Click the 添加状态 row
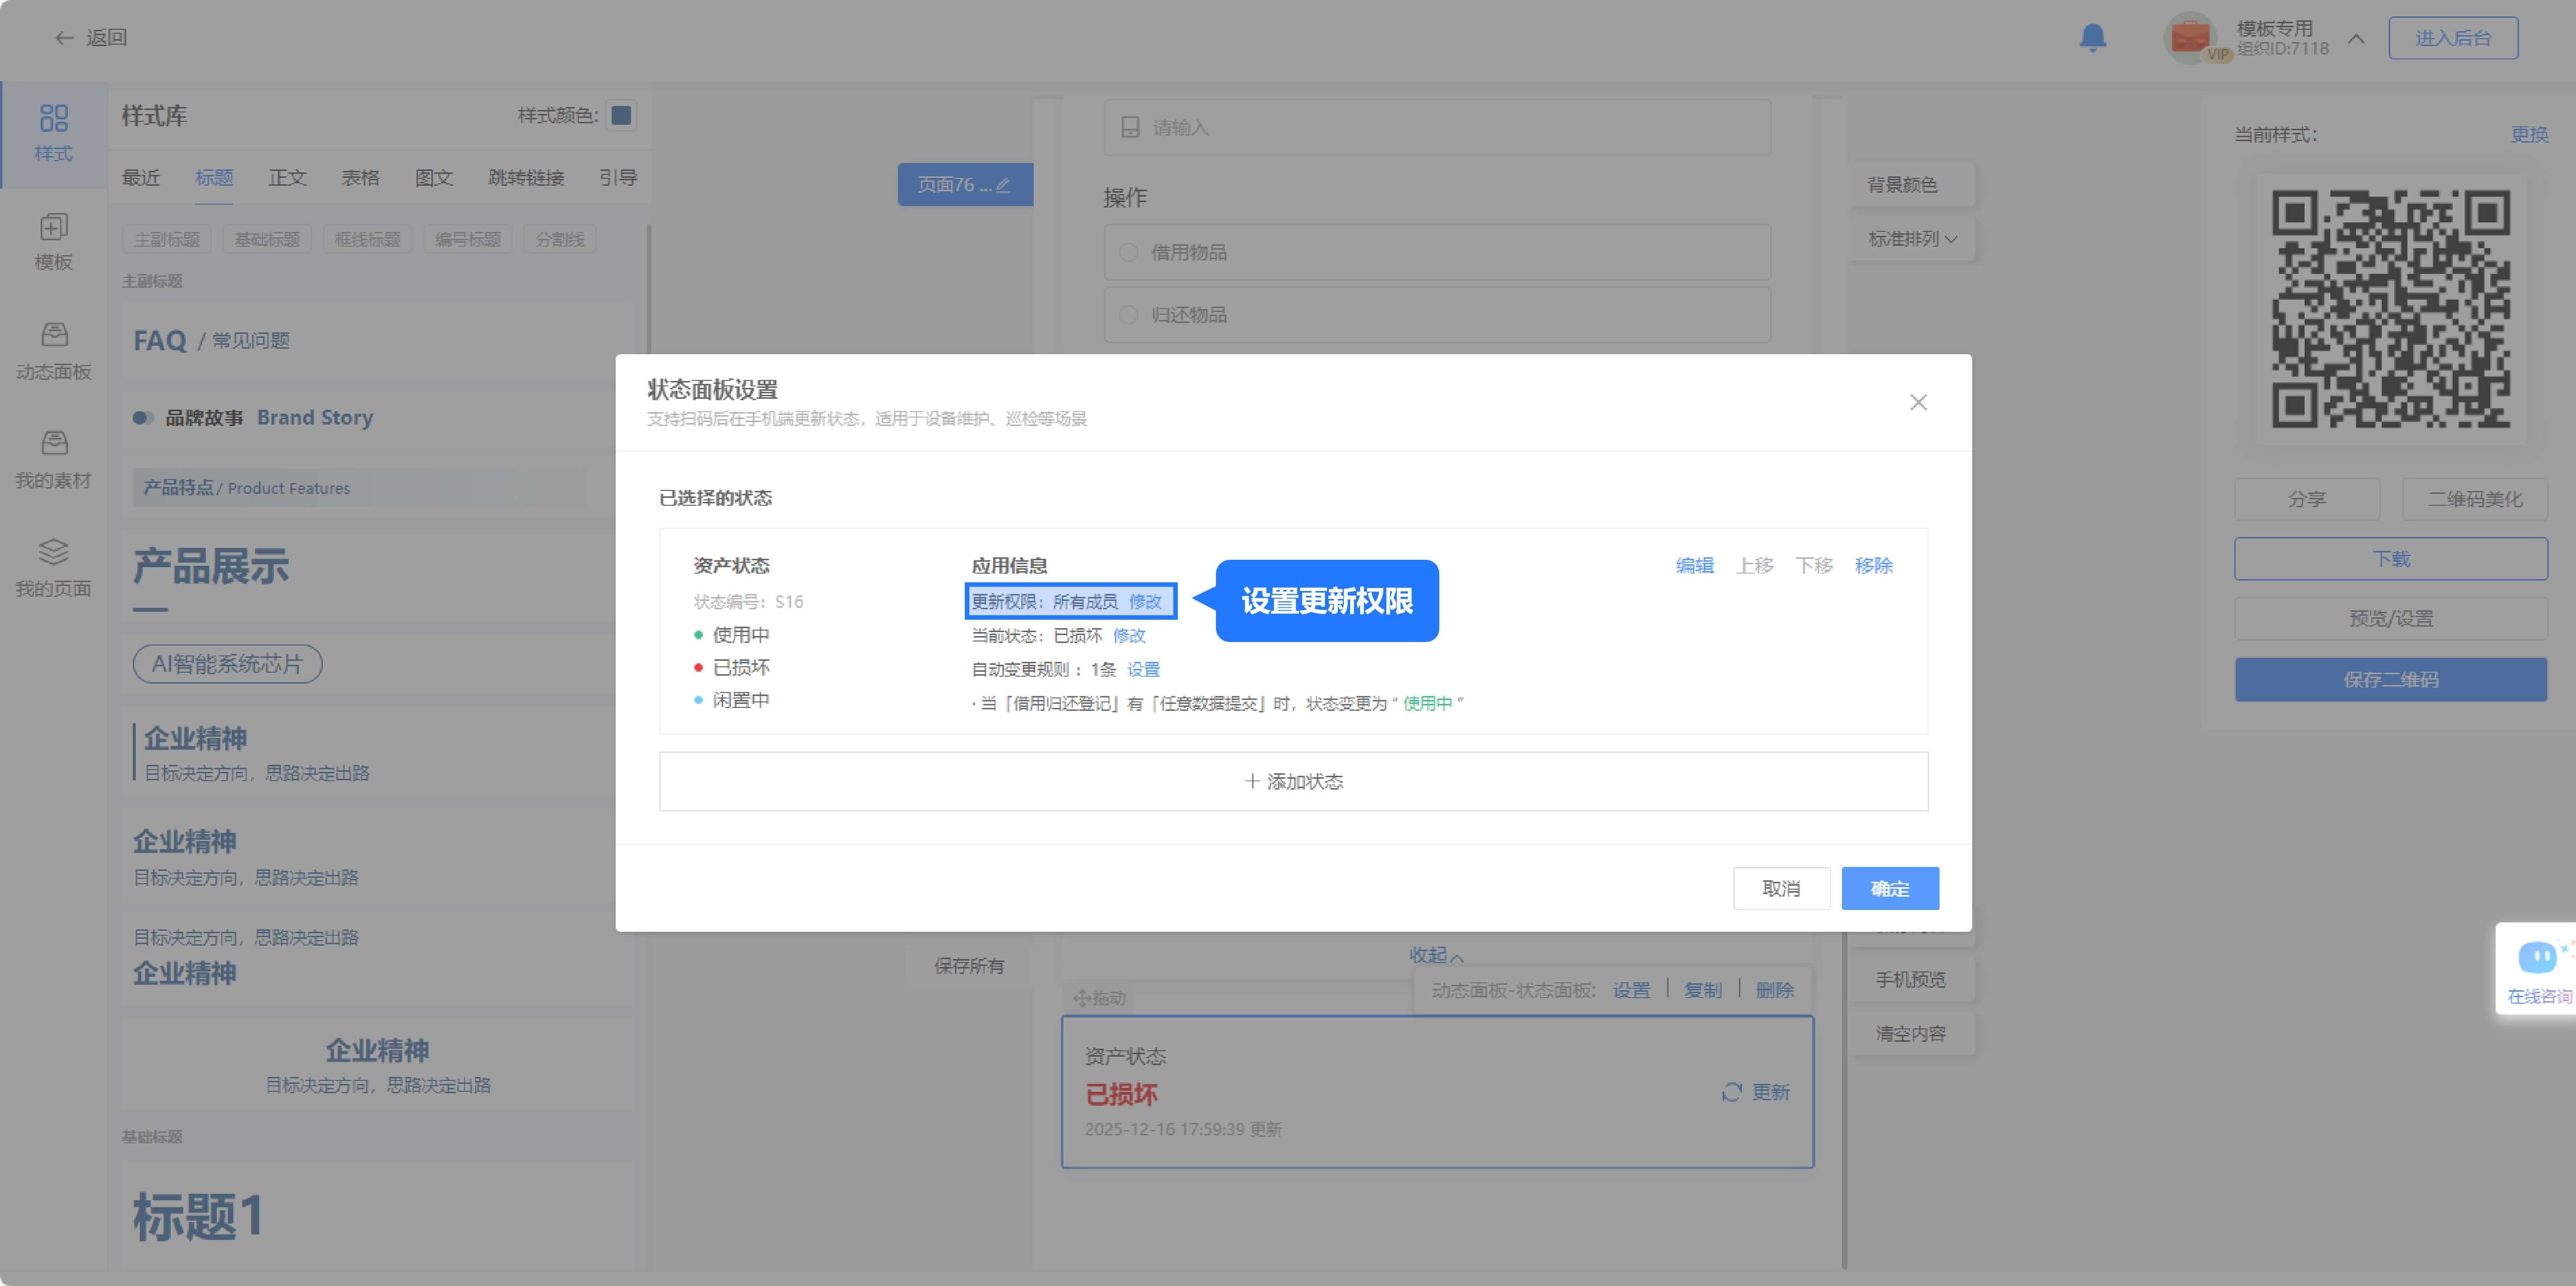The height and width of the screenshot is (1286, 2576). tap(1293, 781)
